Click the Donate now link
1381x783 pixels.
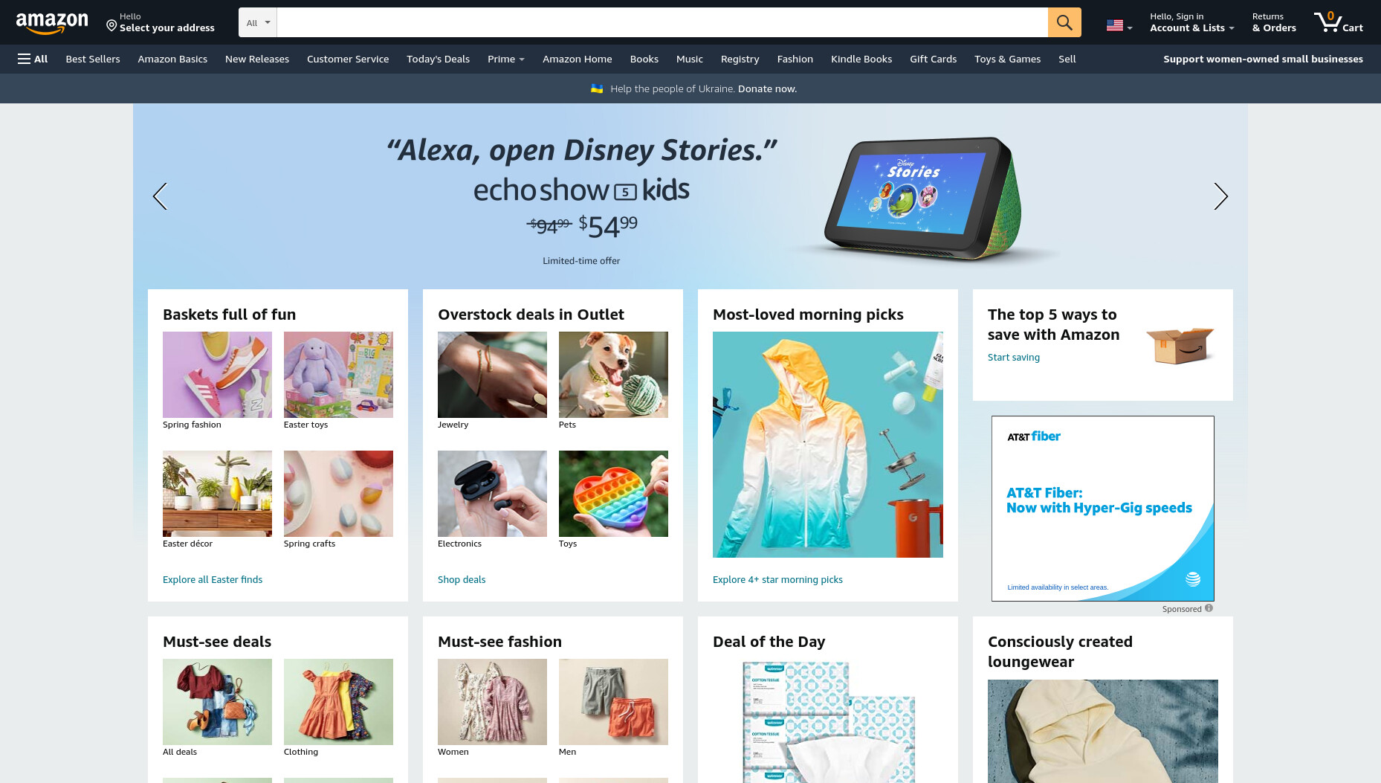click(x=767, y=88)
